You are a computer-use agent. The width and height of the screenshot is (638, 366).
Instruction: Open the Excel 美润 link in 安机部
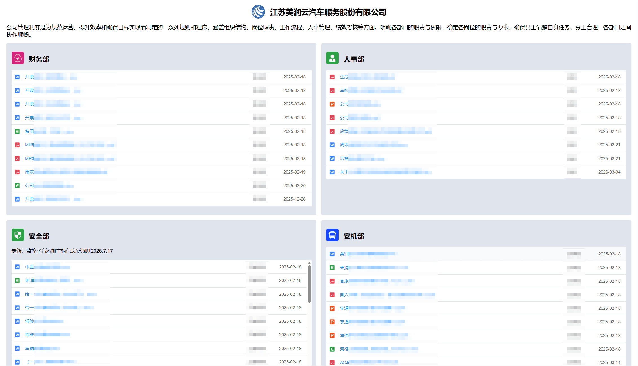pos(374,268)
